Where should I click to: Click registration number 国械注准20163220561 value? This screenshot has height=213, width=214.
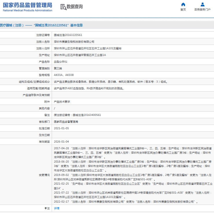tap(68, 35)
